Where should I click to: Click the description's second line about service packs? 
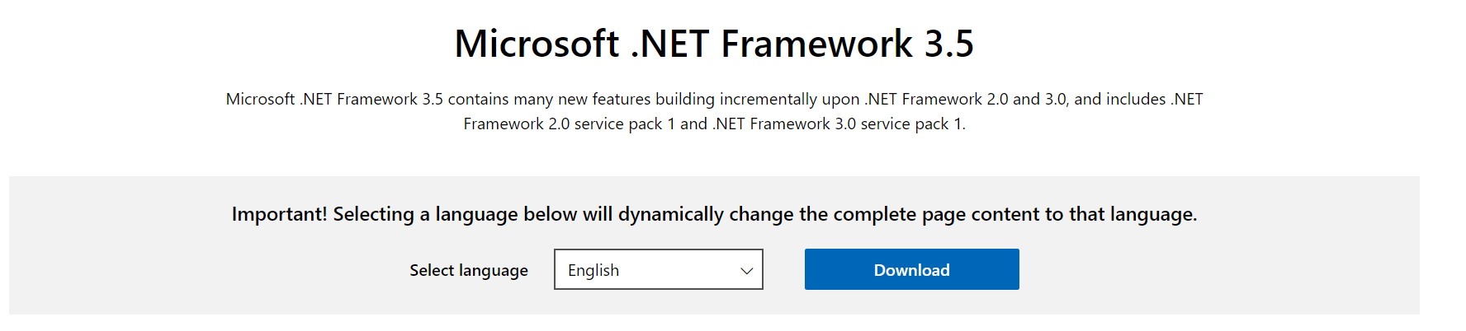(x=714, y=124)
